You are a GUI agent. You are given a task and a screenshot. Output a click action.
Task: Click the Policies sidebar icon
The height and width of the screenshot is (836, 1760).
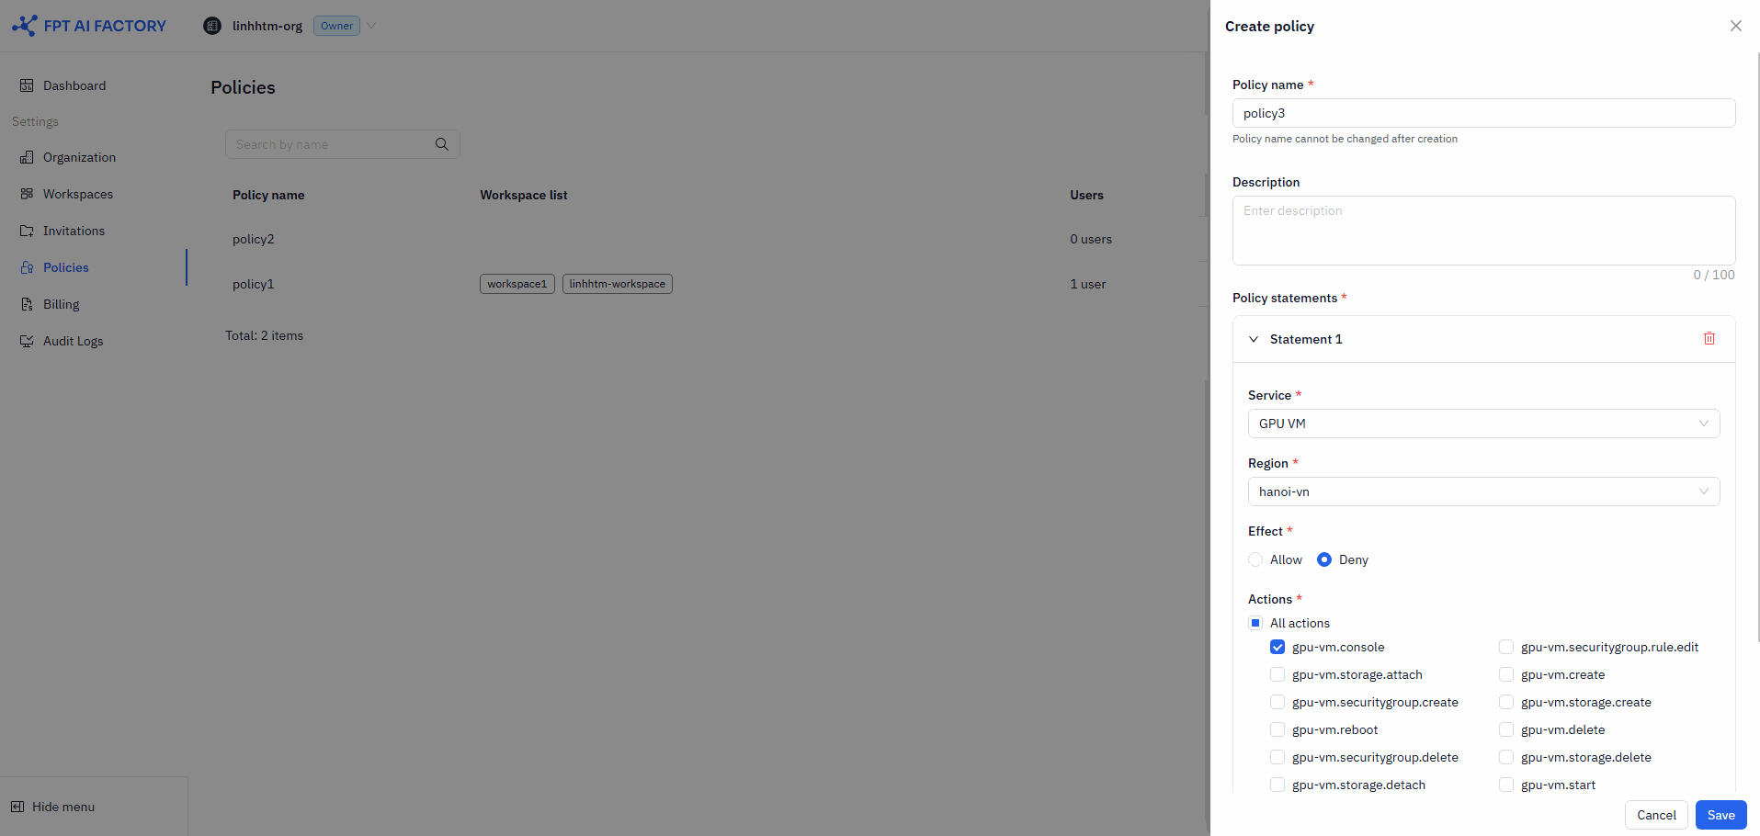(27, 267)
